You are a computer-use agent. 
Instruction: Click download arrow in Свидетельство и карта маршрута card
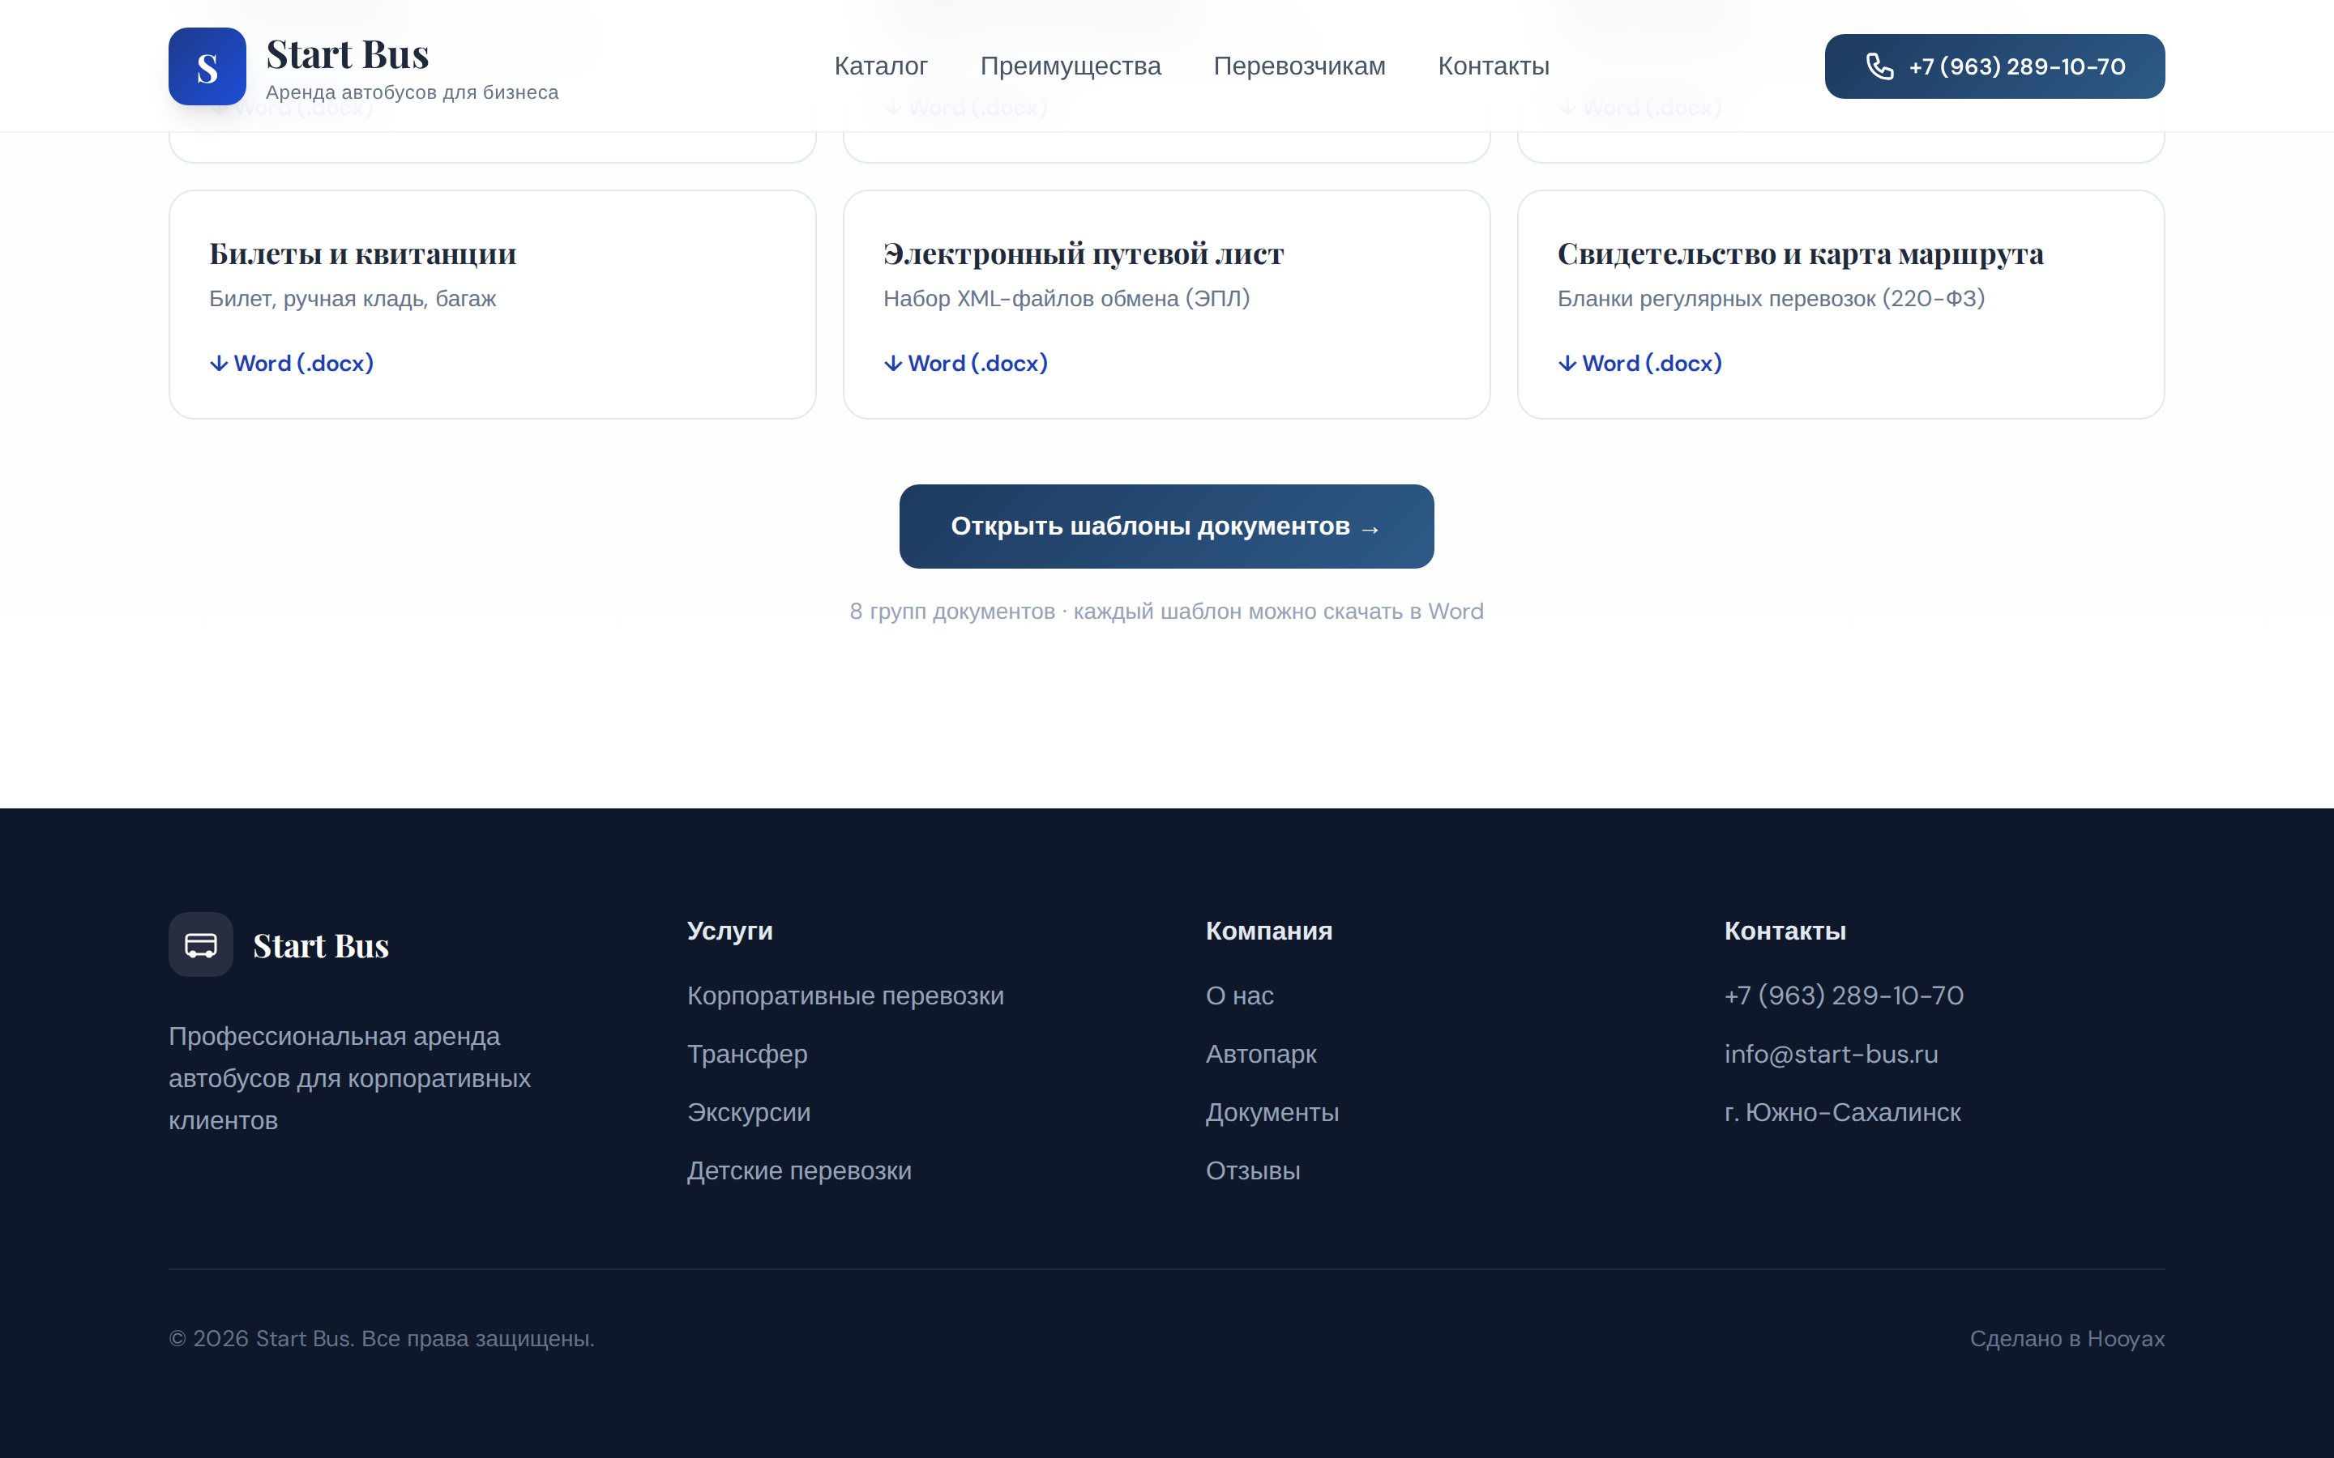click(1567, 364)
